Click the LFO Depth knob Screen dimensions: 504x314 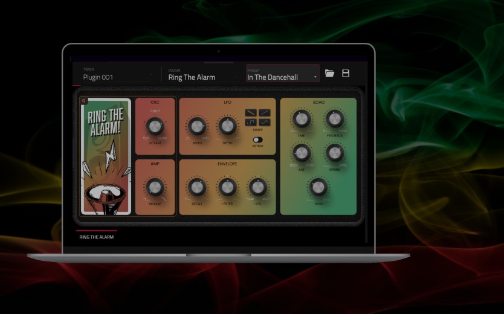tap(227, 126)
